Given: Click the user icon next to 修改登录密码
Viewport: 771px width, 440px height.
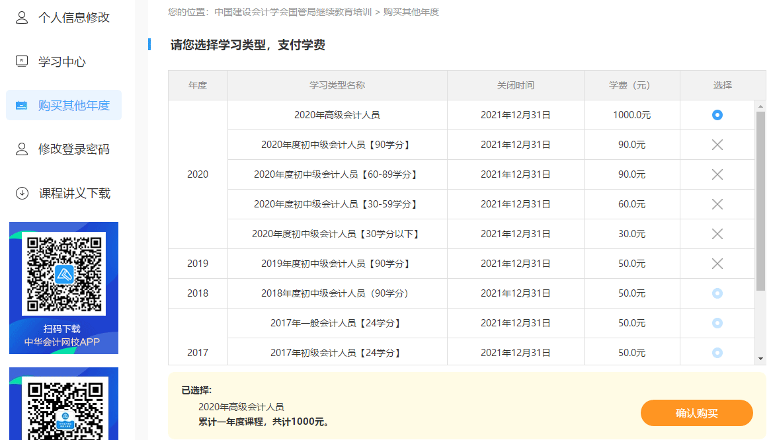Looking at the screenshot, I should tap(22, 149).
